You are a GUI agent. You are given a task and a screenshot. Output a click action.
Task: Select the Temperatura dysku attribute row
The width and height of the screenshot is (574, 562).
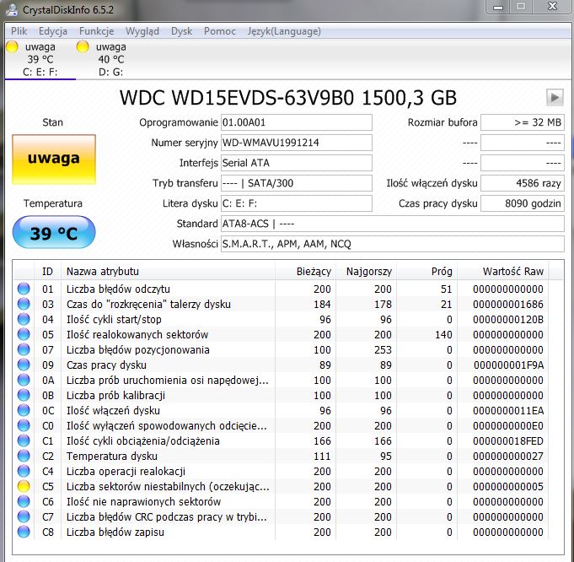tap(281, 456)
